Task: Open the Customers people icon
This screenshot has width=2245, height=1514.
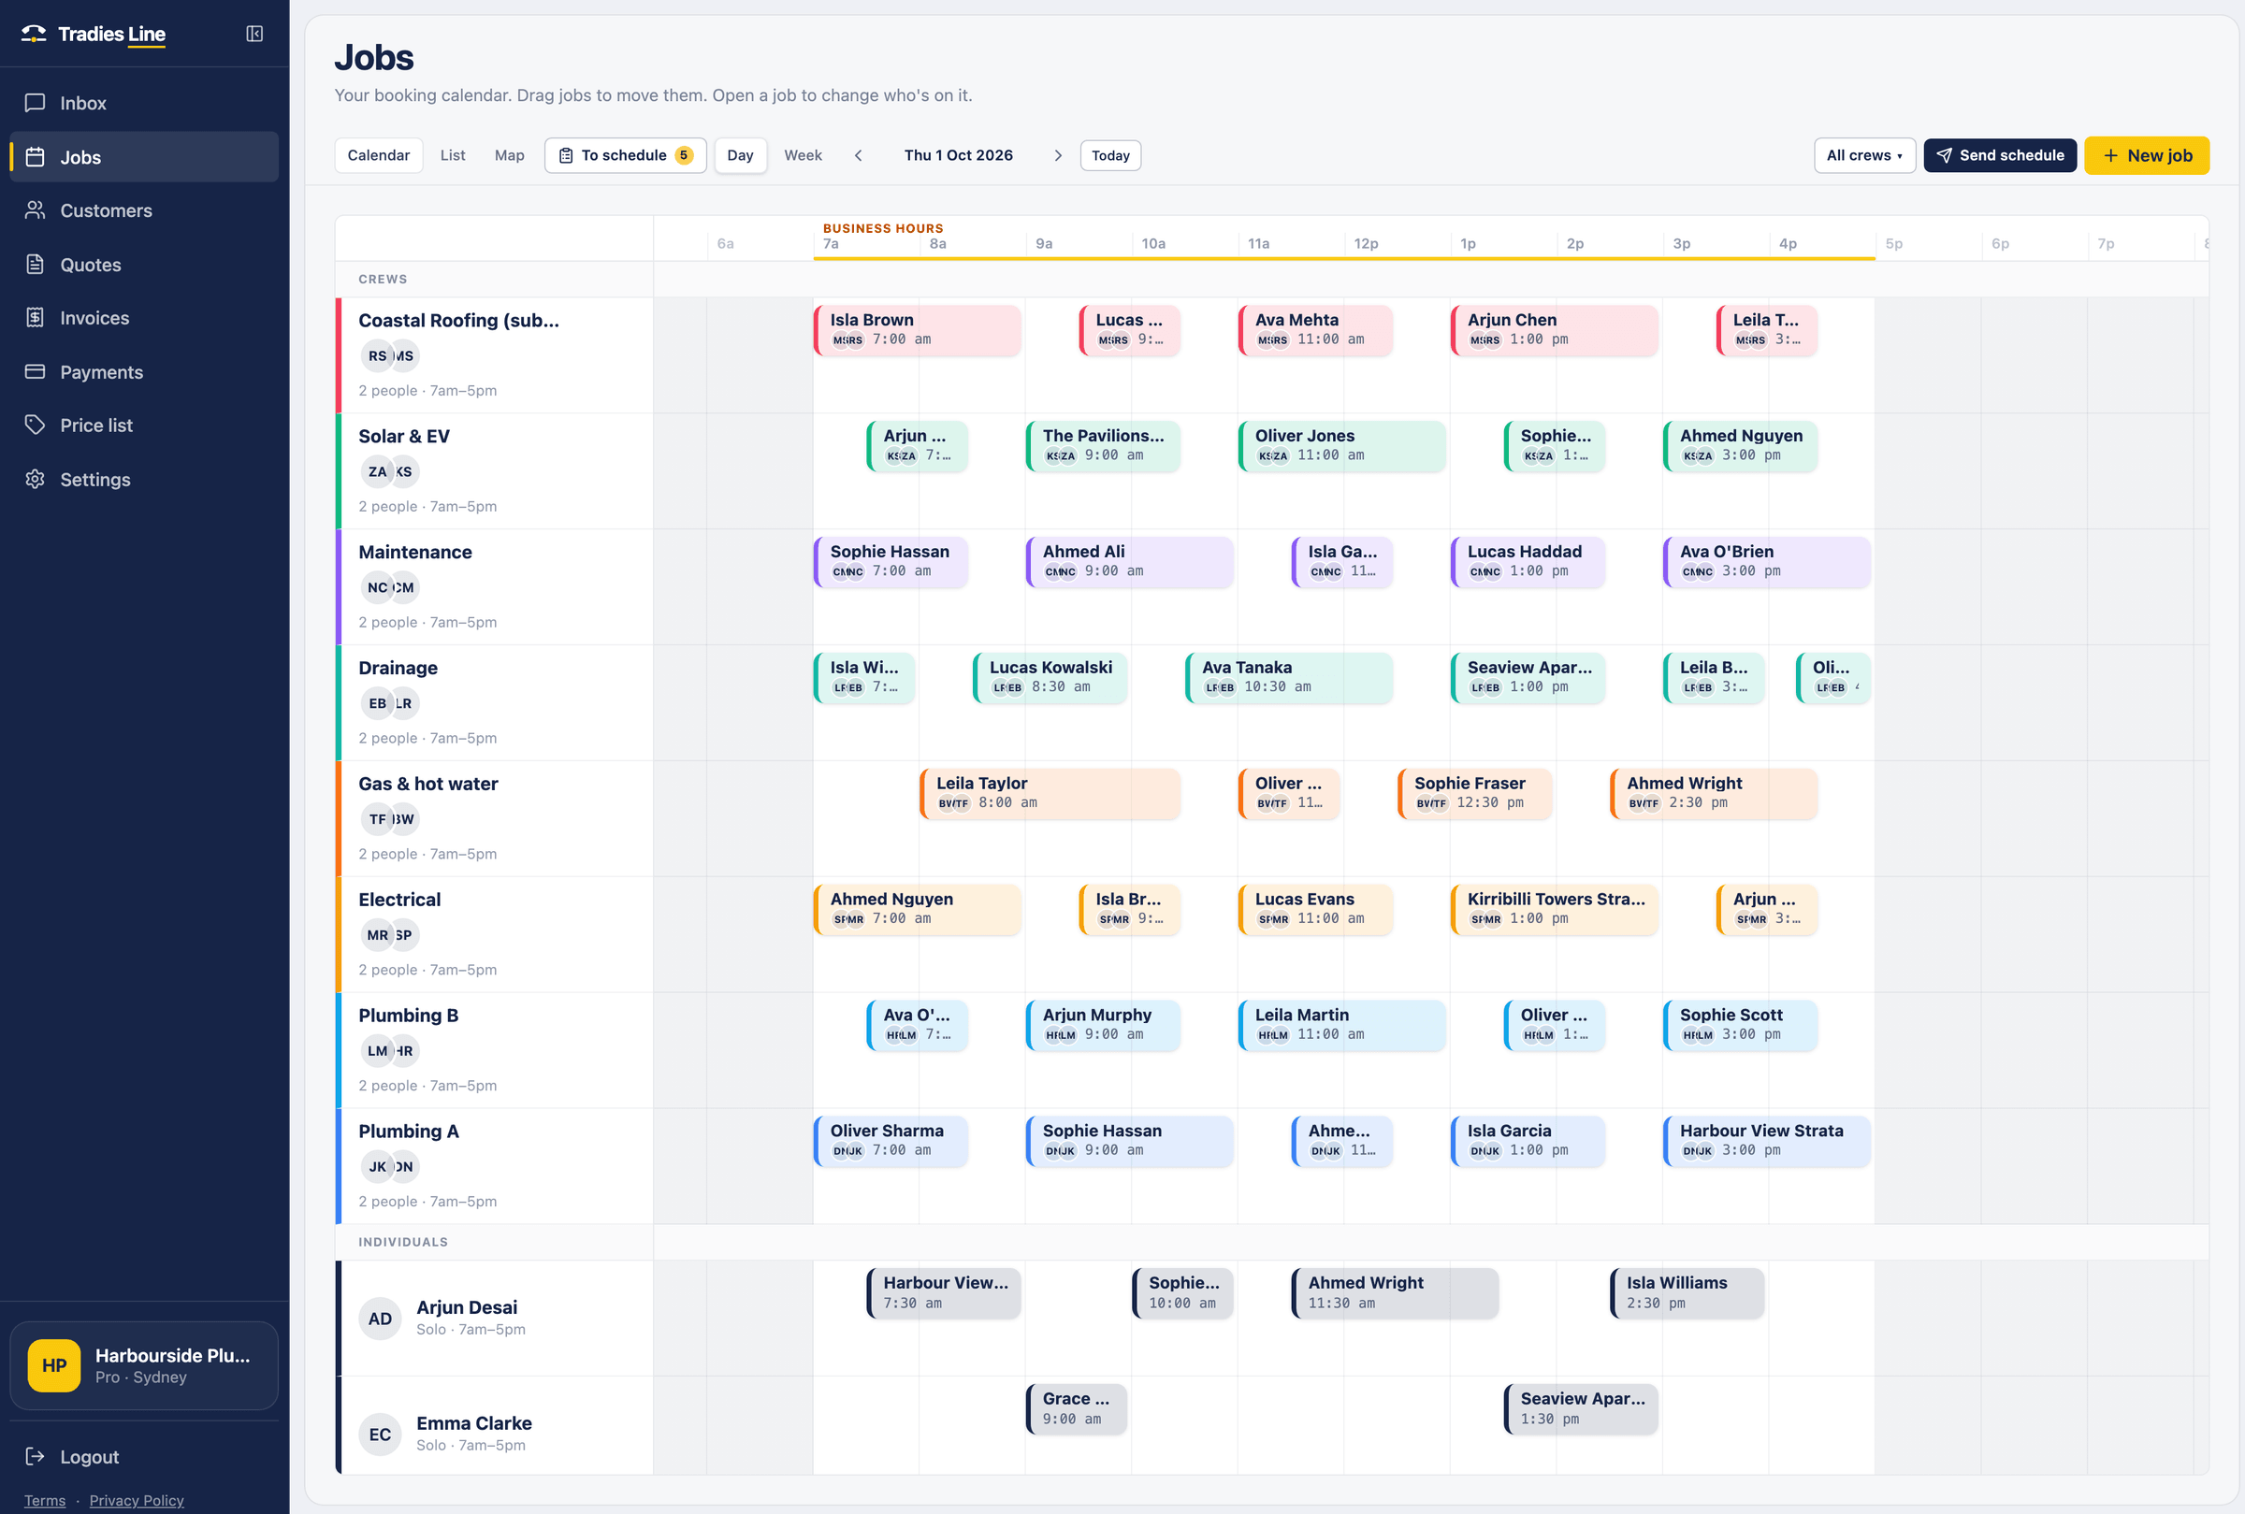Action: tap(36, 209)
